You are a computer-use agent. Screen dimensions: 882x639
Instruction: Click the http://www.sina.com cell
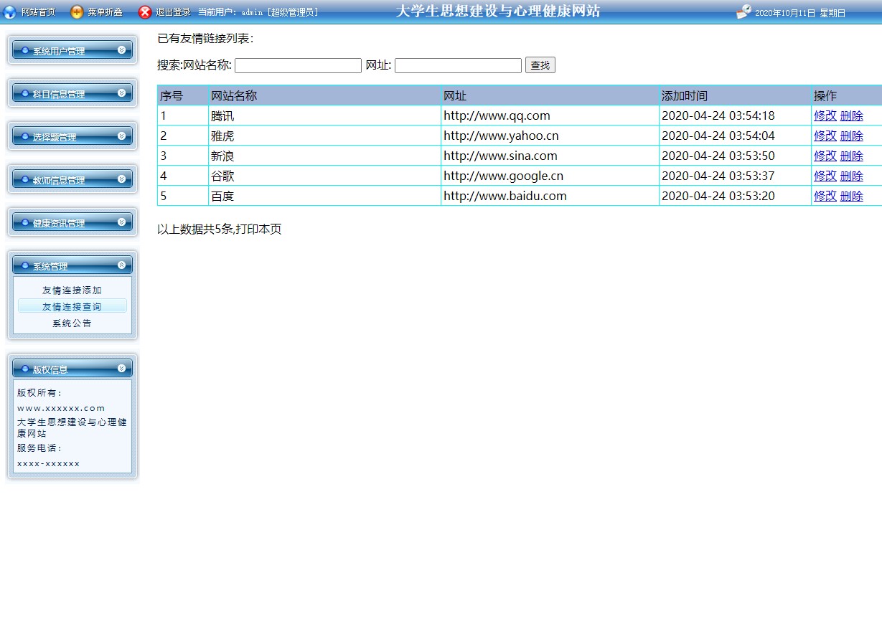[550, 156]
